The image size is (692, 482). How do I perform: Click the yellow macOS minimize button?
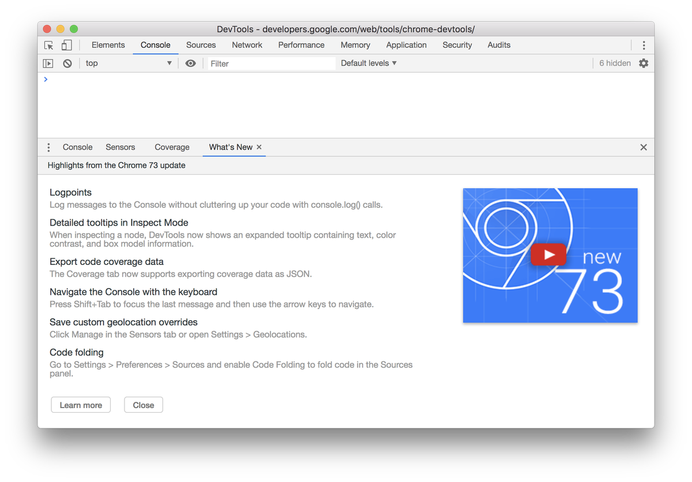[x=61, y=29]
